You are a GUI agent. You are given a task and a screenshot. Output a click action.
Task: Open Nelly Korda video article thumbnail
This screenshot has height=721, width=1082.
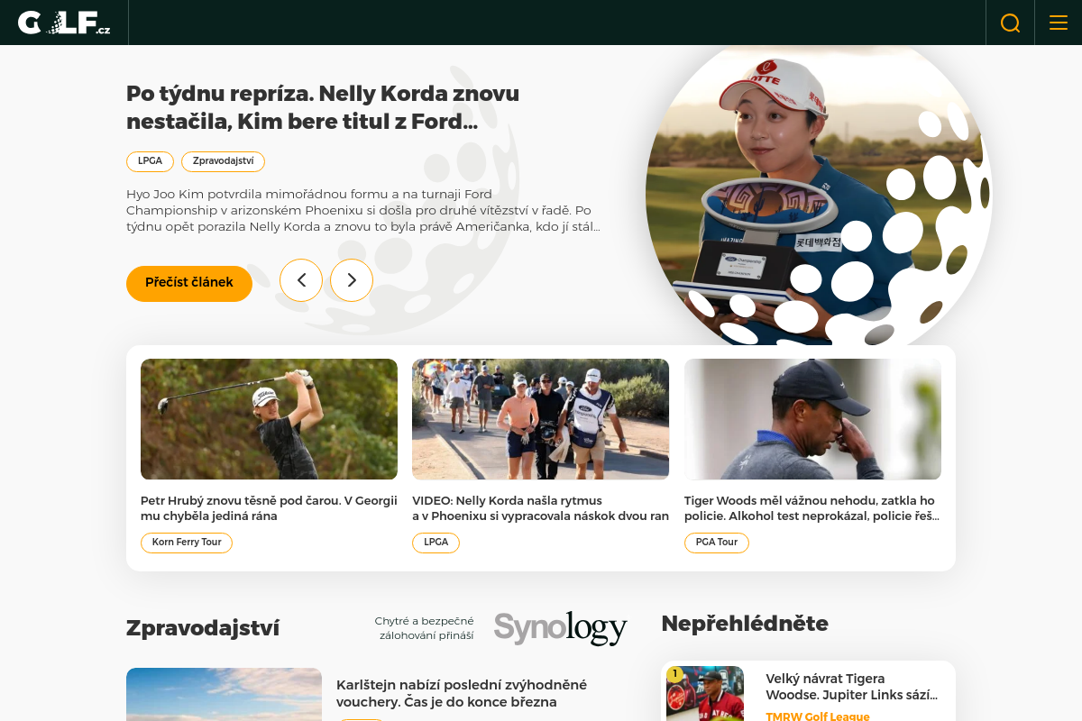(x=540, y=419)
